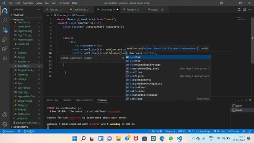Click the master branch in status bar
Image resolution: width=254 pixels, height=143 pixels.
(9, 131)
